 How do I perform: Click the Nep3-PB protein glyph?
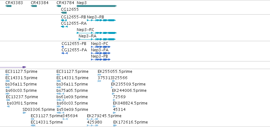pyautogui.click(x=101, y=60)
